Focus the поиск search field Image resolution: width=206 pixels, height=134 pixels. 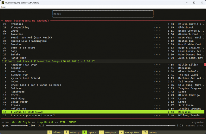click(x=103, y=14)
